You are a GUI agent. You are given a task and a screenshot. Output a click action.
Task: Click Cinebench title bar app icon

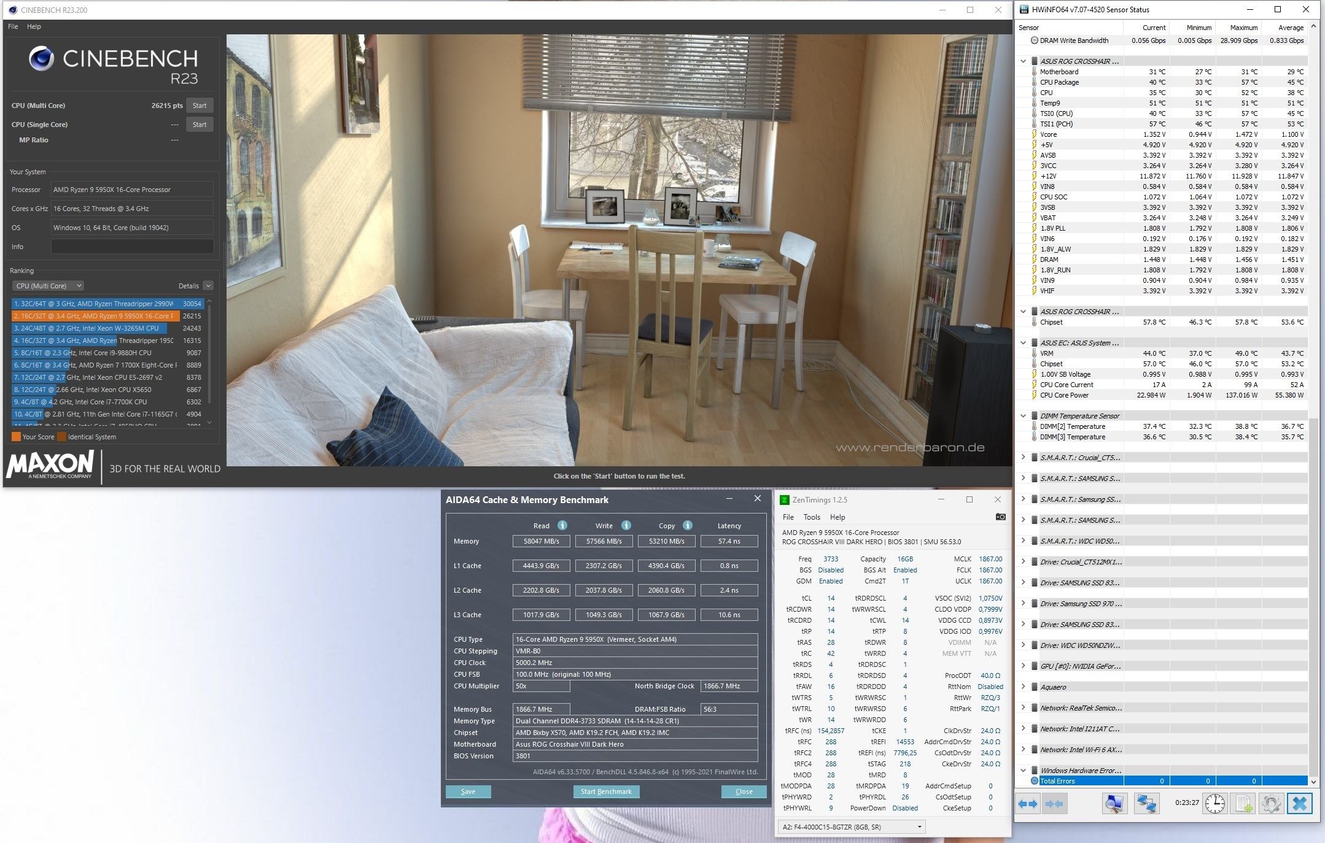click(13, 10)
